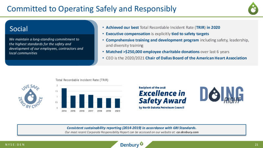Click the Excellence in Safety Award heading
Viewport: 263px width, 148px height.
click(162, 97)
